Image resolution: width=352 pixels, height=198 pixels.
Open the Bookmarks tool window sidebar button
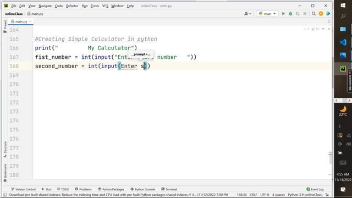click(5, 173)
